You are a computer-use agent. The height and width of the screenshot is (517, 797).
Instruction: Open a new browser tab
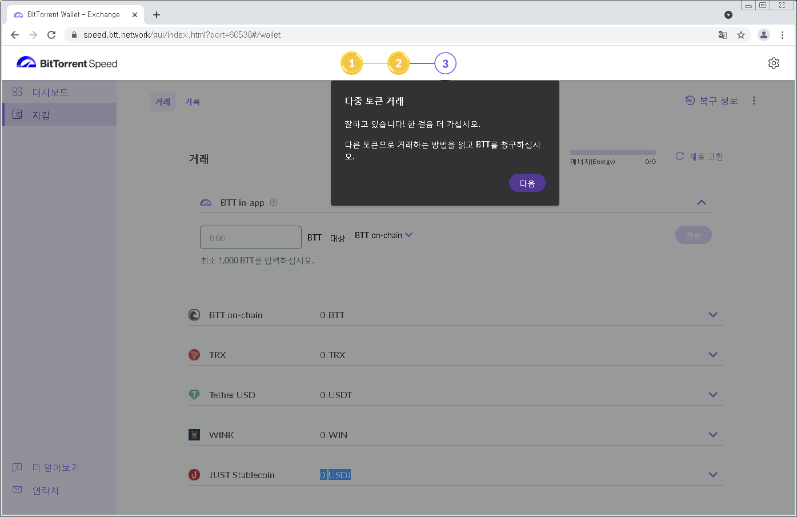pyautogui.click(x=157, y=15)
